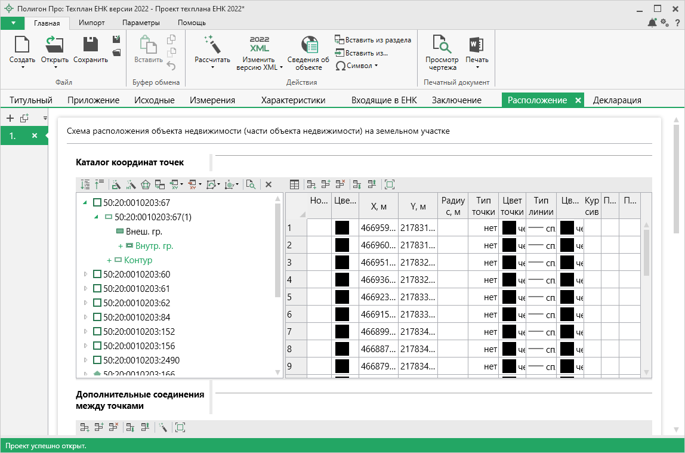Image resolution: width=685 pixels, height=453 pixels.
Task: Toggle the 50:20:0010203:152 checkbox
Action: (x=97, y=332)
